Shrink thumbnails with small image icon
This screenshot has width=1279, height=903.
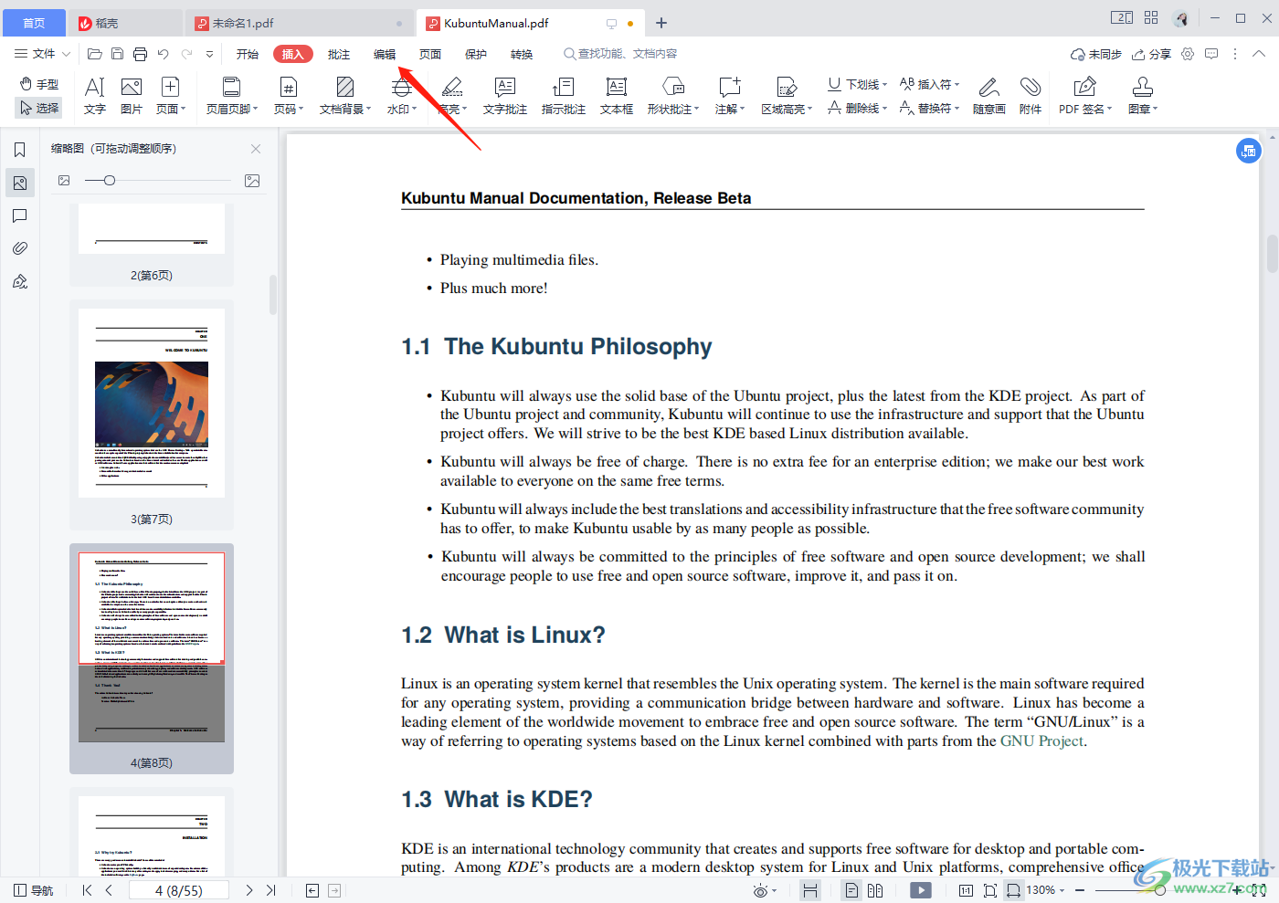[64, 181]
